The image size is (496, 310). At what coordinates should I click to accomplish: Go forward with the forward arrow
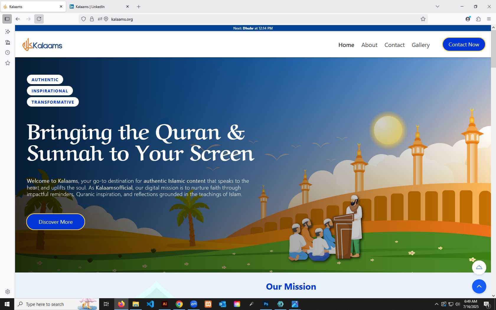pos(28,19)
